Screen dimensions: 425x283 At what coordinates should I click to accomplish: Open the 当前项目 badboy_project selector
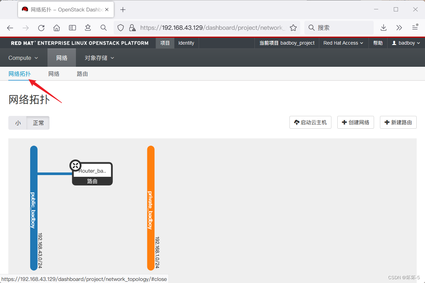287,43
